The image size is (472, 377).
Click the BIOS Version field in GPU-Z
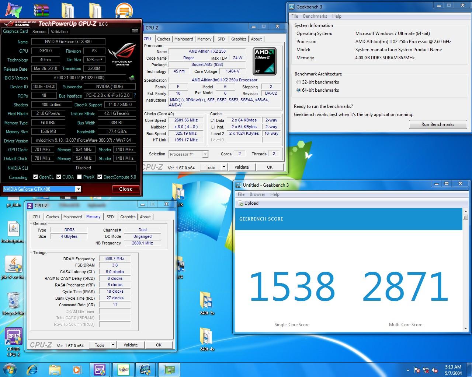click(79, 78)
